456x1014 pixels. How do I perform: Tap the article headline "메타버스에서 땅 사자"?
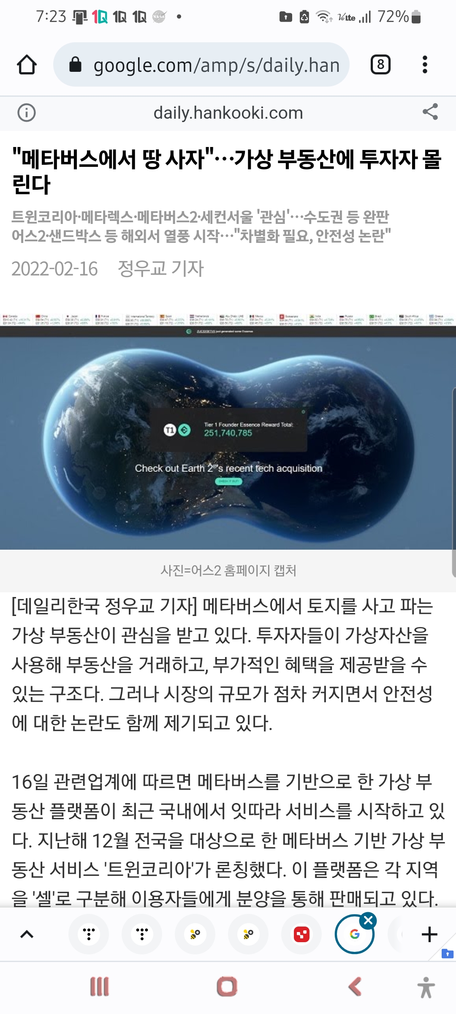click(227, 172)
